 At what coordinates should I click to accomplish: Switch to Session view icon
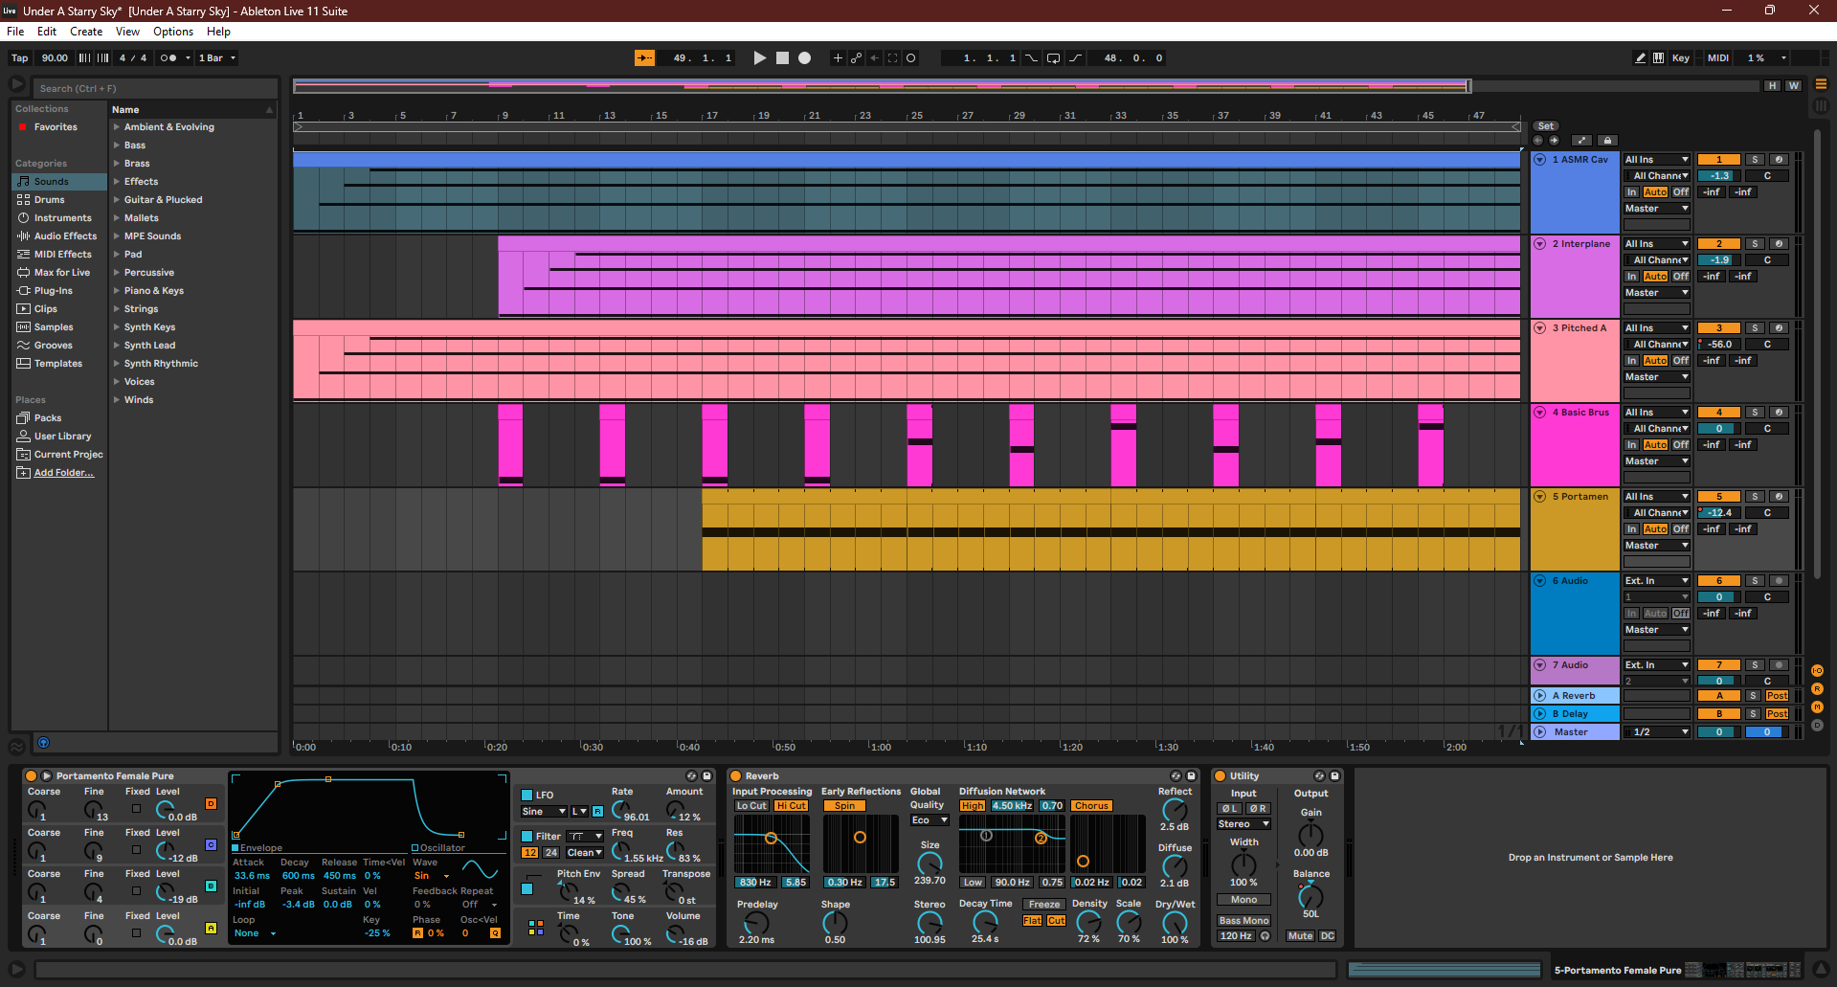click(x=1821, y=104)
